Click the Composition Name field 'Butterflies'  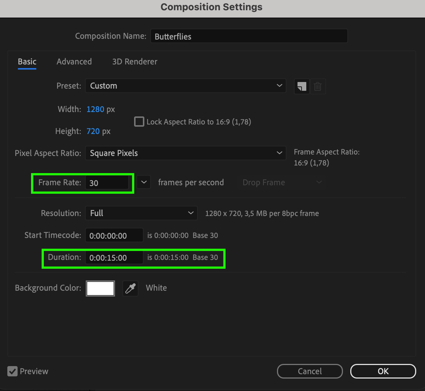click(249, 36)
